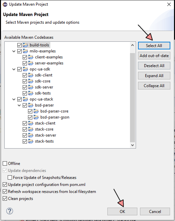Click the Add out-of-date button
The width and height of the screenshot is (175, 221).
[x=154, y=56]
